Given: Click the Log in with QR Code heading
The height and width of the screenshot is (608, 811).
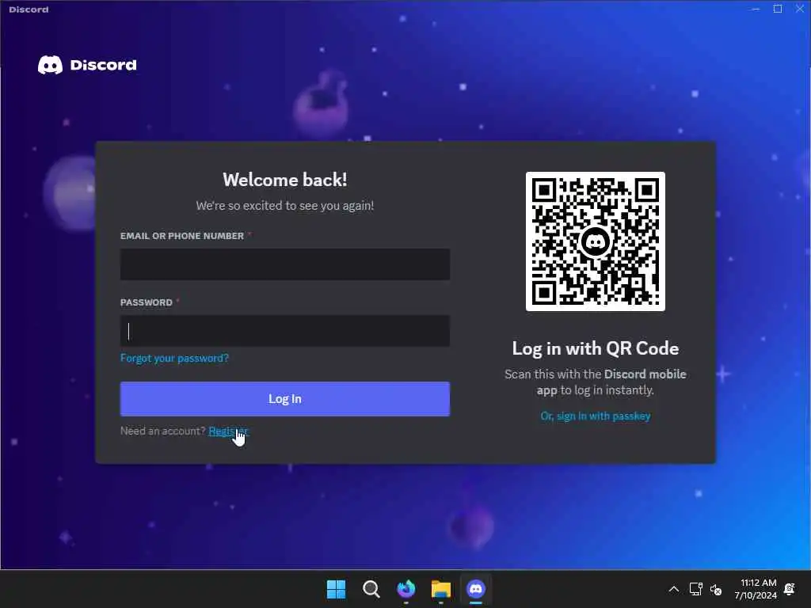Looking at the screenshot, I should tap(596, 348).
